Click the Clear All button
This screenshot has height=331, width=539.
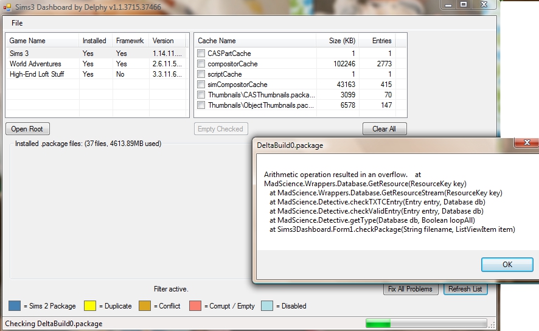coord(384,129)
